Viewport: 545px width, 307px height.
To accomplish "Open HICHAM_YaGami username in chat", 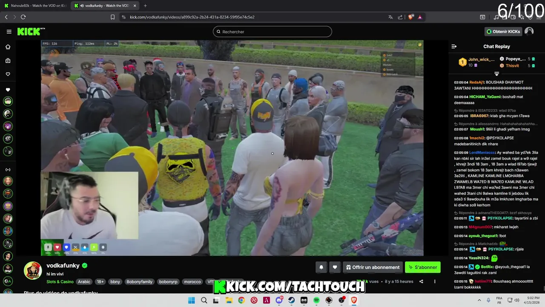I will point(485,97).
